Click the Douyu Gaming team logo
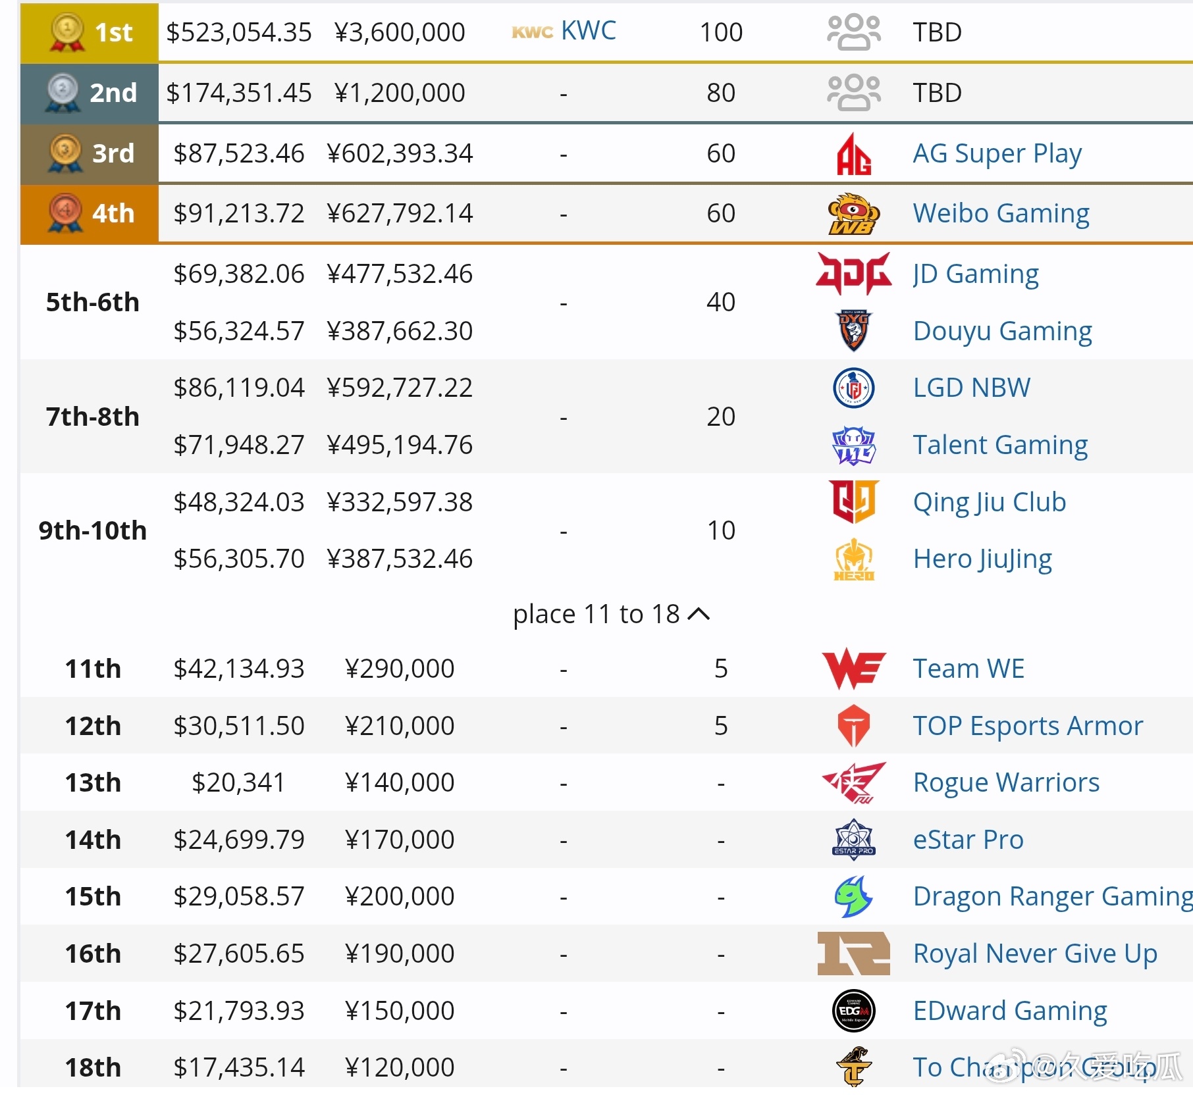 [854, 331]
